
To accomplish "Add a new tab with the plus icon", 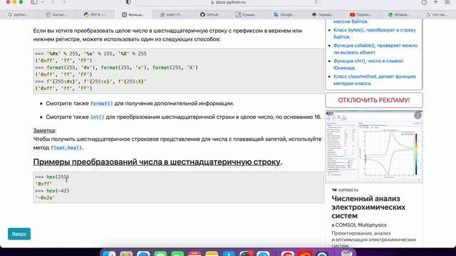I will (435, 2).
